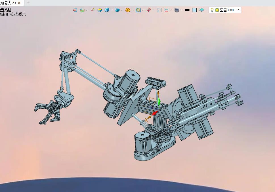This screenshot has width=275, height=192.
Task: Toggle the light bulb layer visibility icon
Action: point(212,10)
